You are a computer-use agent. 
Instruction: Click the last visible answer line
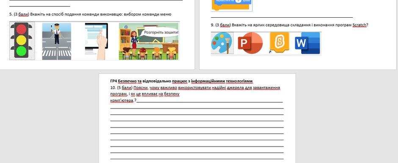[x=197, y=159]
